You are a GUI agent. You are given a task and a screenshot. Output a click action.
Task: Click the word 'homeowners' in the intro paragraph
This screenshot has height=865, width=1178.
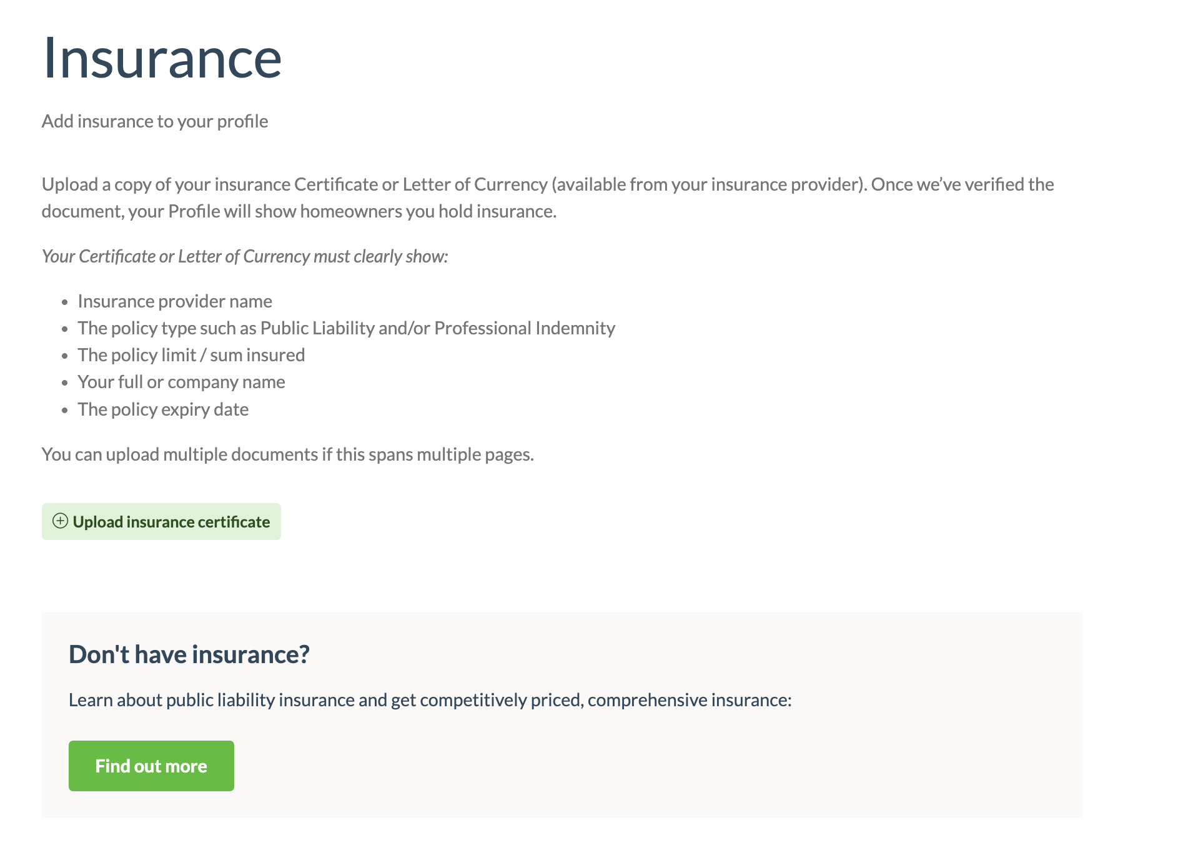coord(351,211)
